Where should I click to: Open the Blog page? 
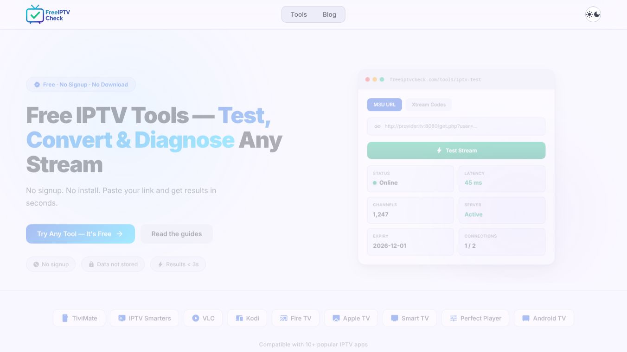click(x=329, y=14)
